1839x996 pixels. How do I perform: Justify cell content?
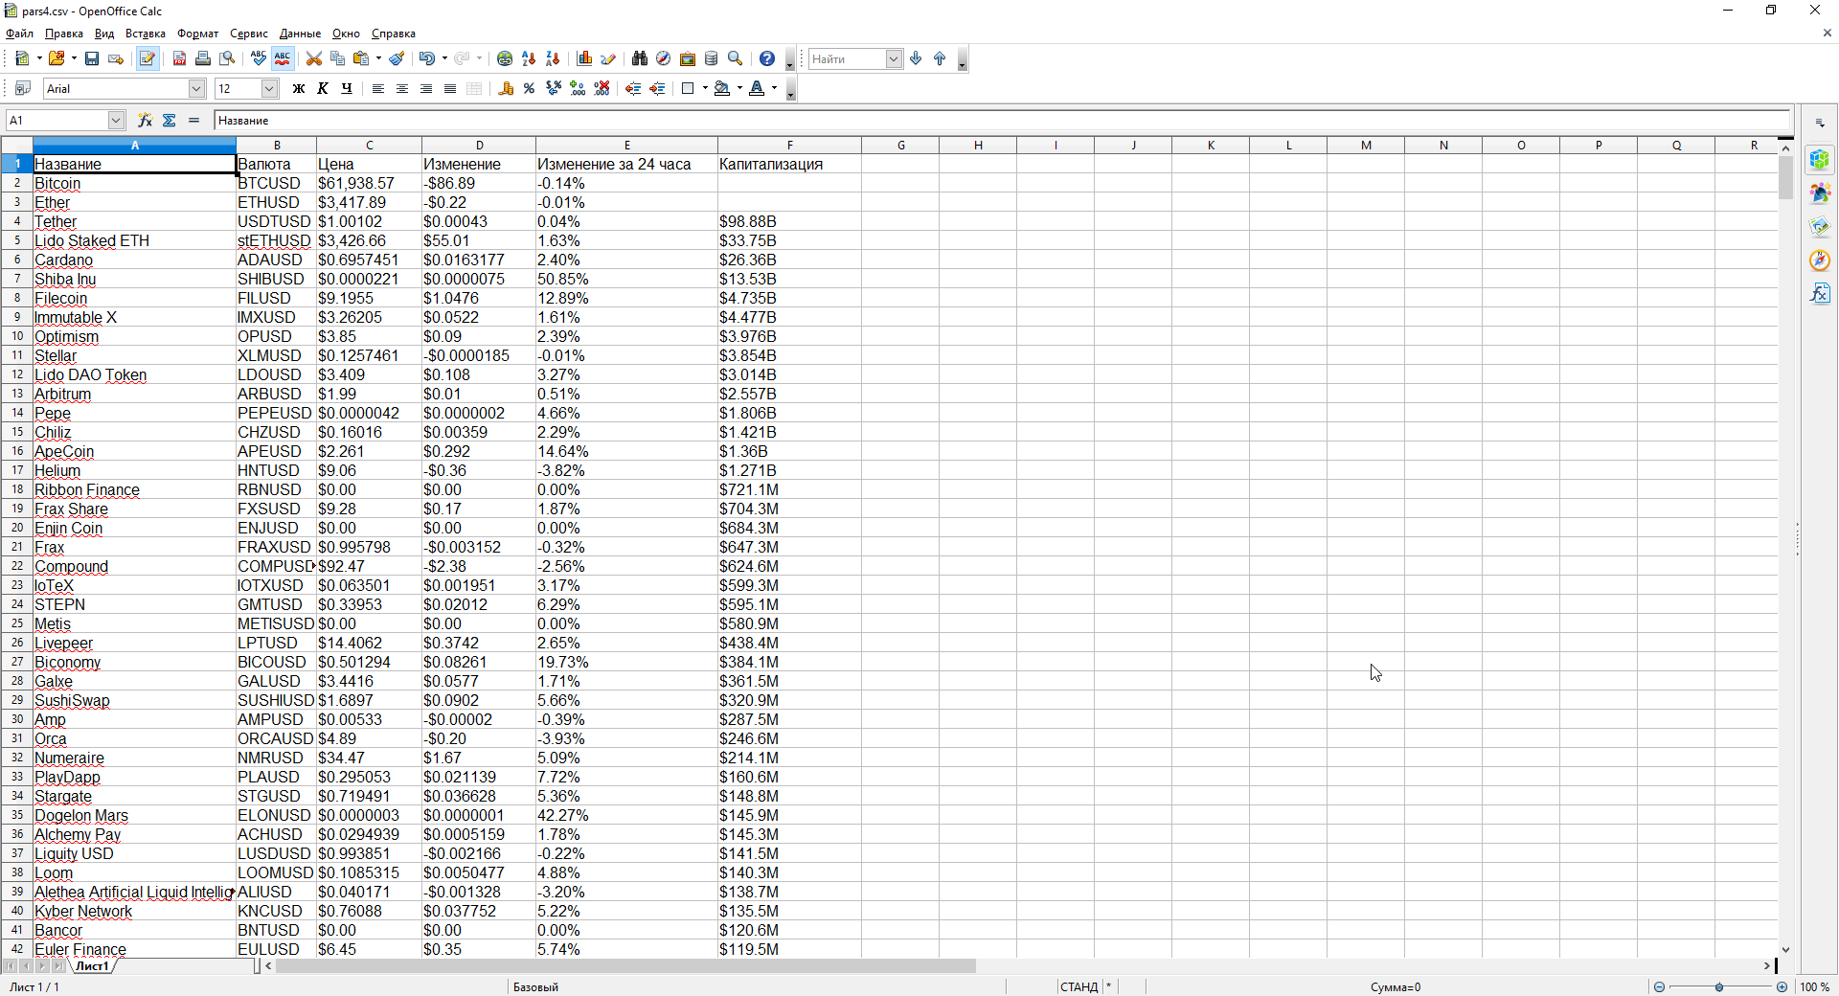(x=450, y=88)
